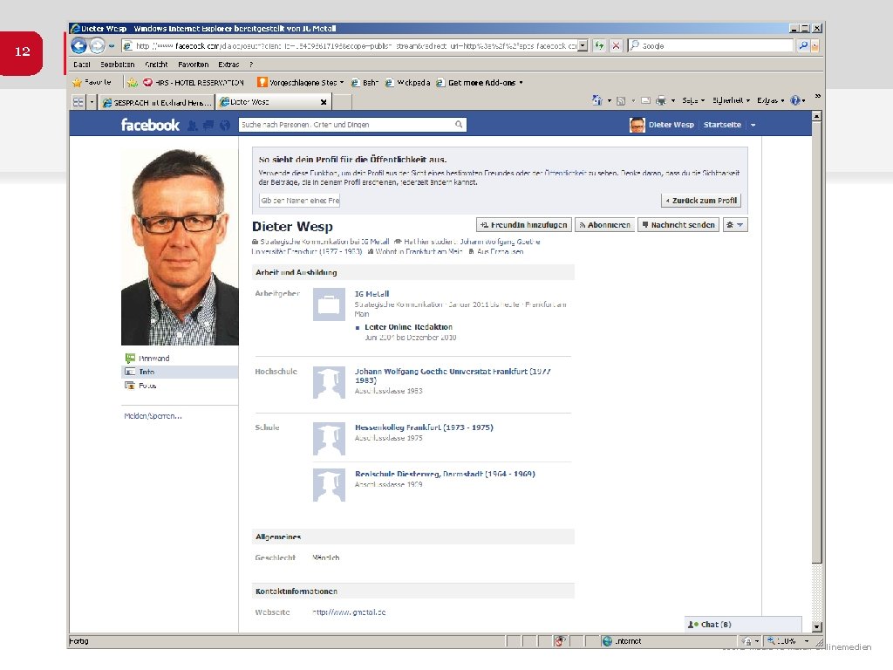Click the Favoriten star button

pos(92,83)
